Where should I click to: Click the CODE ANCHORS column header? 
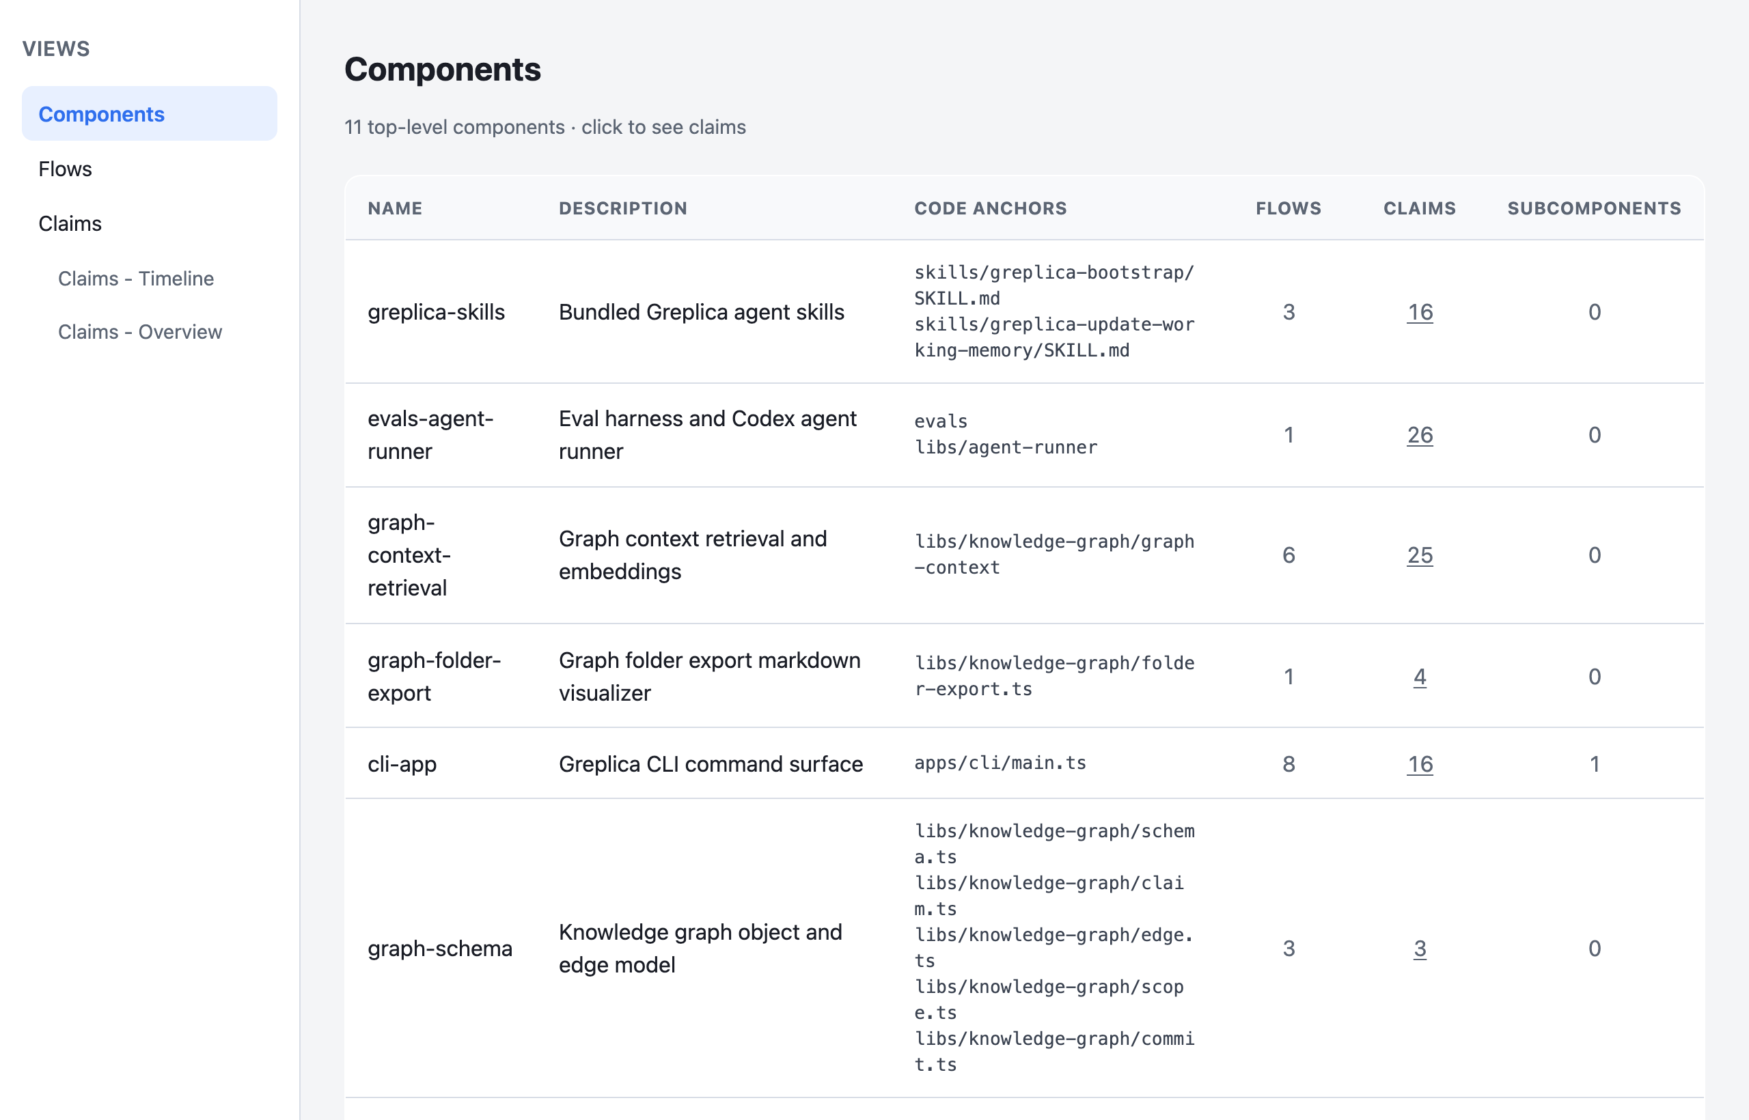click(990, 208)
